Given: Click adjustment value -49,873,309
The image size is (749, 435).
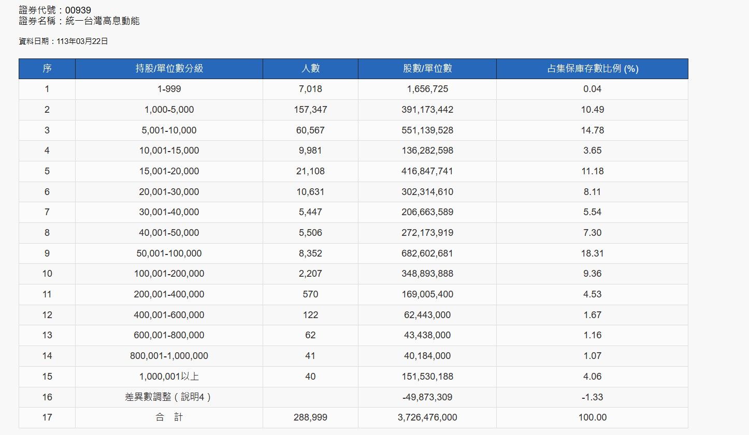Looking at the screenshot, I should click(427, 397).
